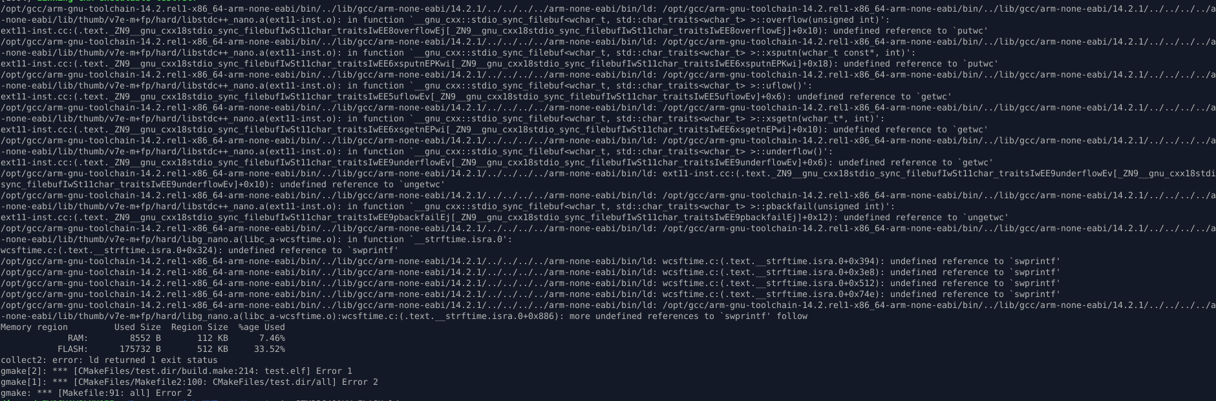Click the Memory region column header
1216x401 pixels.
point(34,327)
